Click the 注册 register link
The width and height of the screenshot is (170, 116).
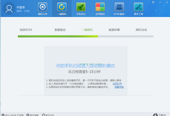(x=27, y=11)
